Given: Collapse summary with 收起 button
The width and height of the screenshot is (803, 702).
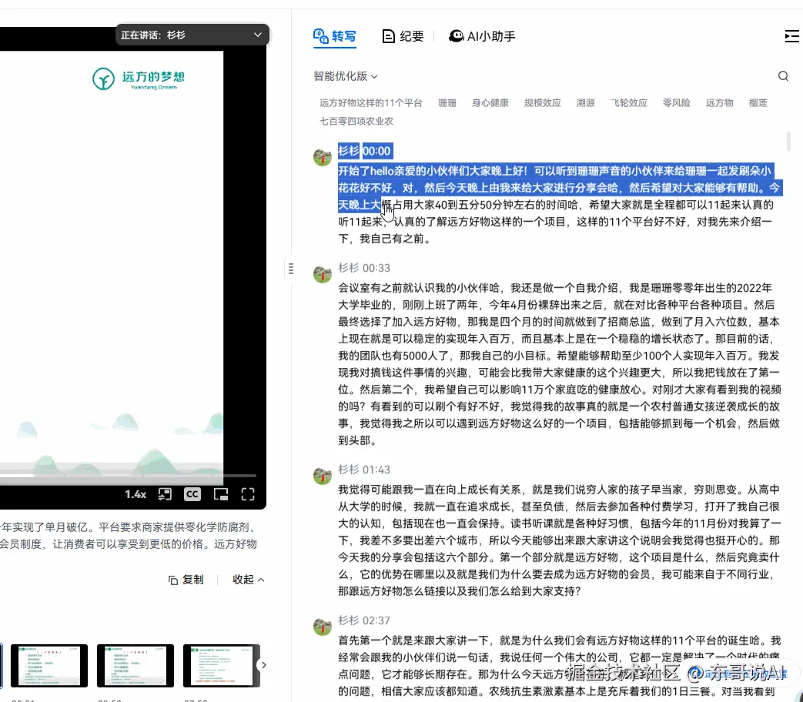Looking at the screenshot, I should pos(249,580).
